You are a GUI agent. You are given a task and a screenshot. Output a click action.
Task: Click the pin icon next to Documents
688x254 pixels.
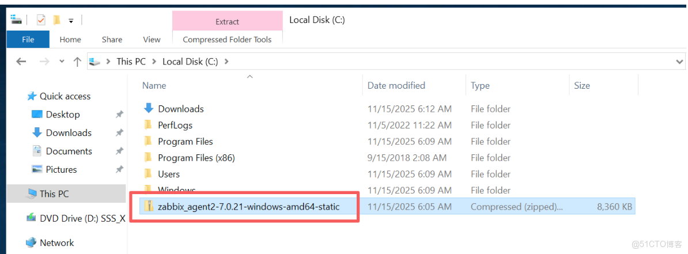pyautogui.click(x=119, y=151)
